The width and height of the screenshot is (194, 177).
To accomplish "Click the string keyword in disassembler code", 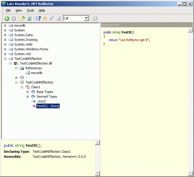I will 116,32.
